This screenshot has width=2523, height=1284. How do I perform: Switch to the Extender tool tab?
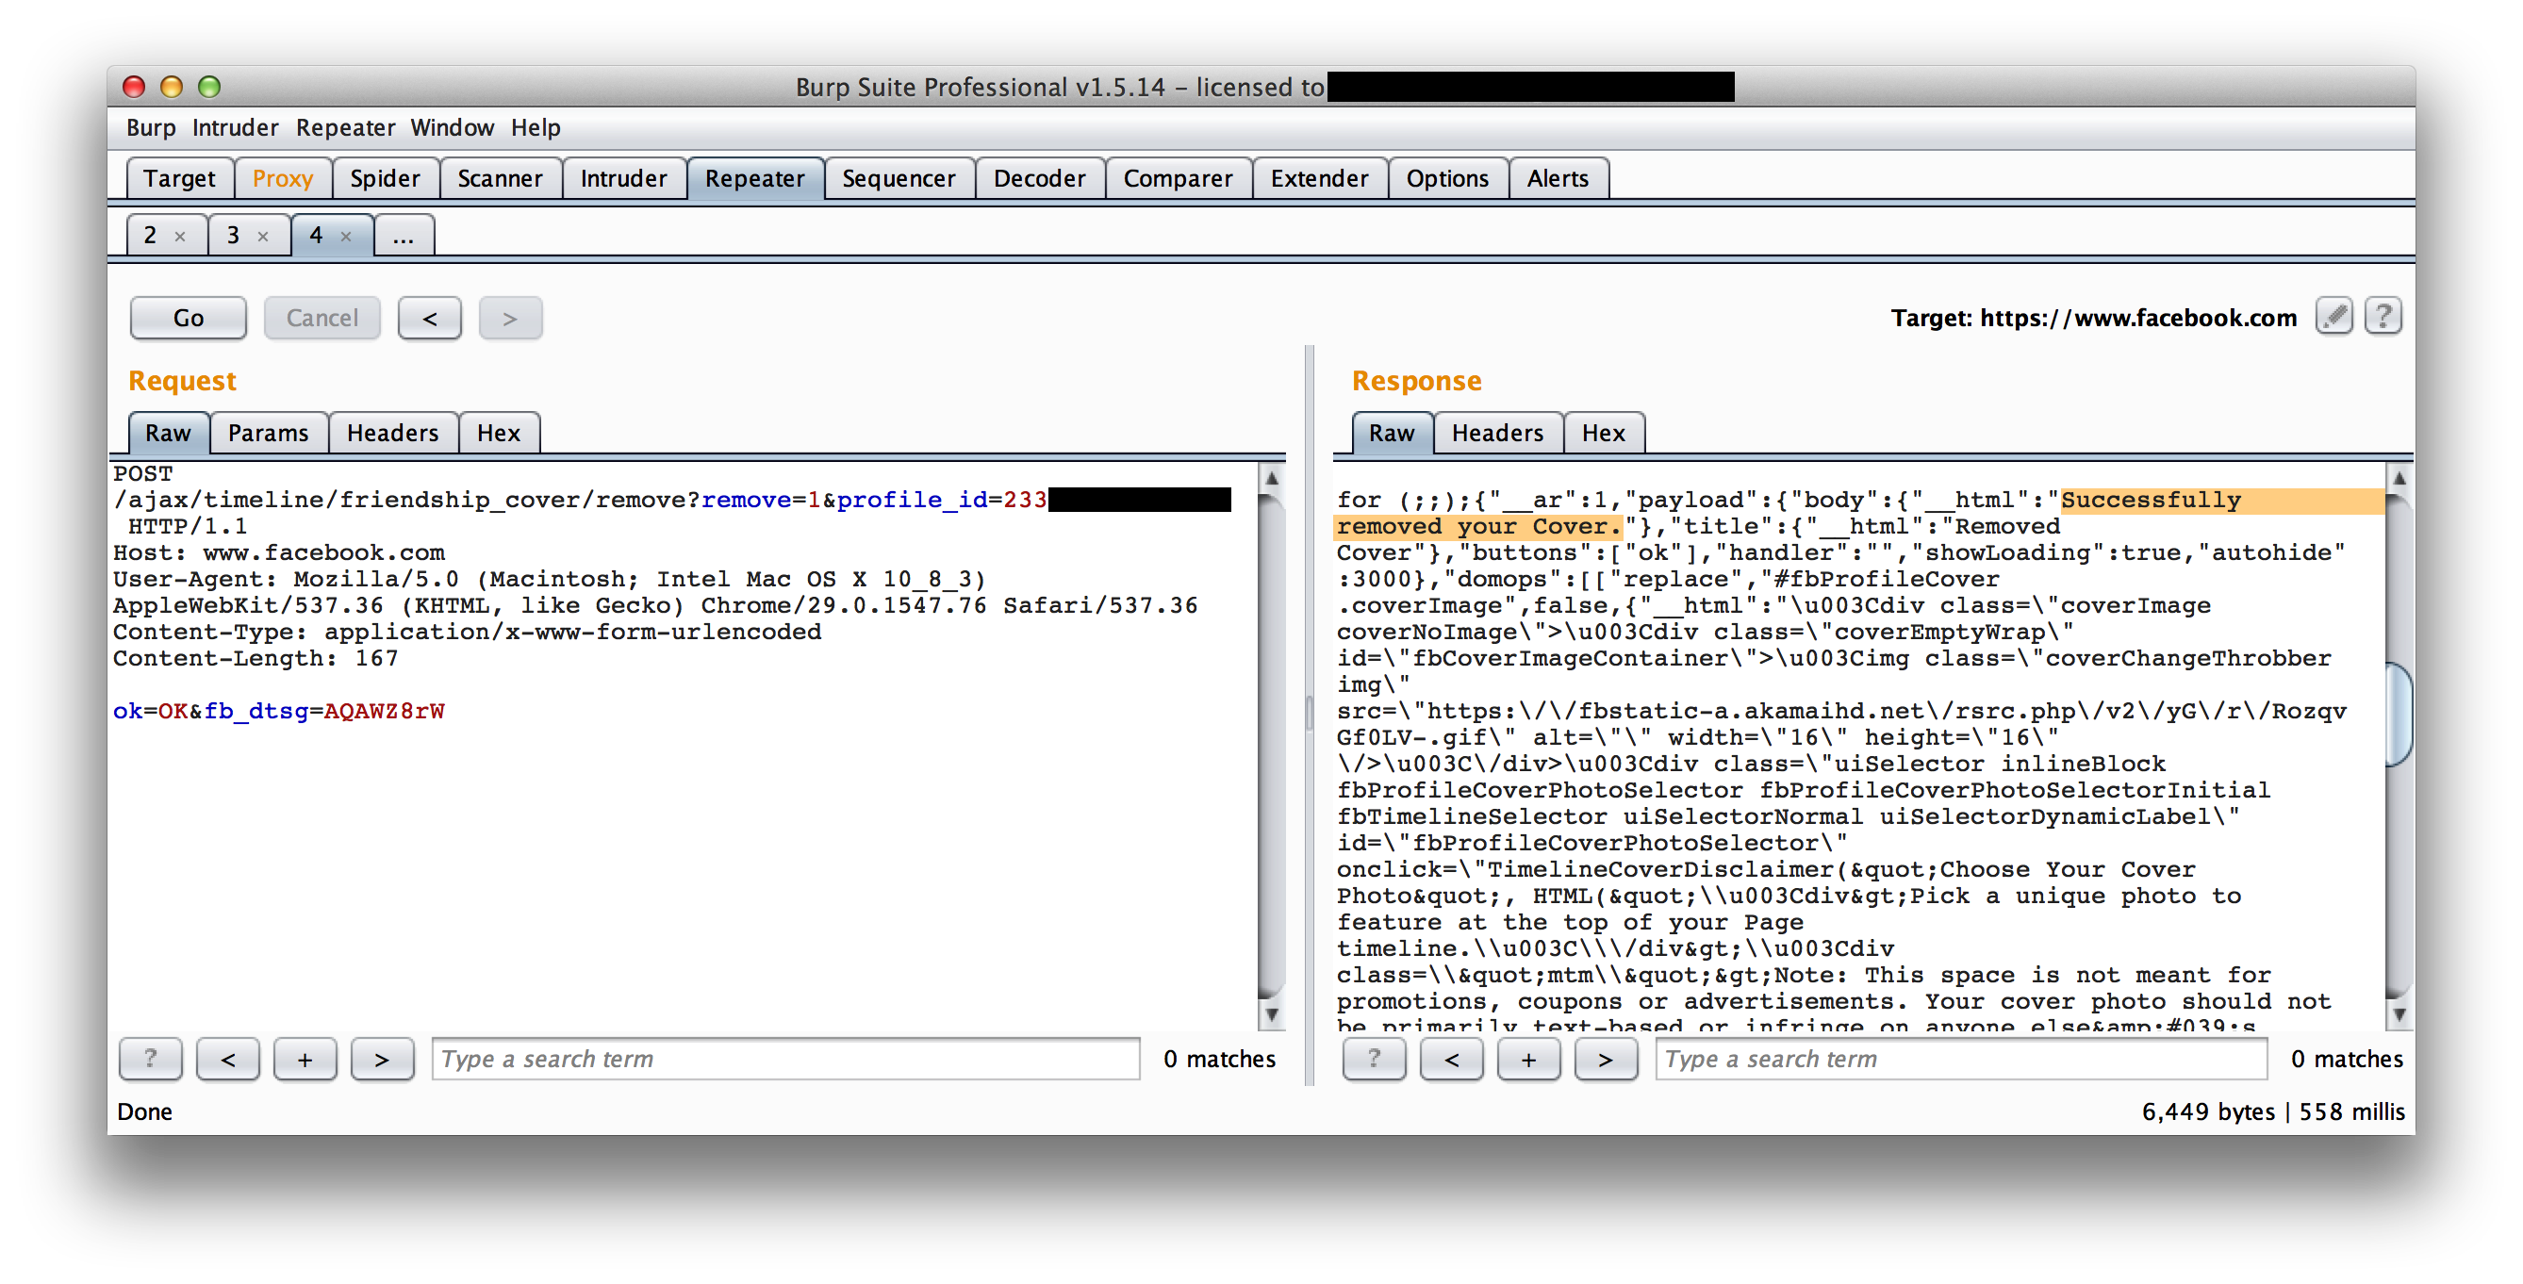pyautogui.click(x=1319, y=178)
